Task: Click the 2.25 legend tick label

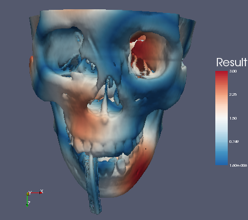Action: point(233,95)
